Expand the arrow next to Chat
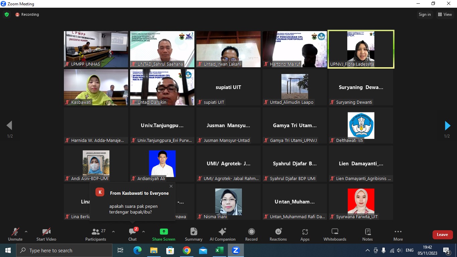This screenshot has width=457, height=257. [x=144, y=232]
